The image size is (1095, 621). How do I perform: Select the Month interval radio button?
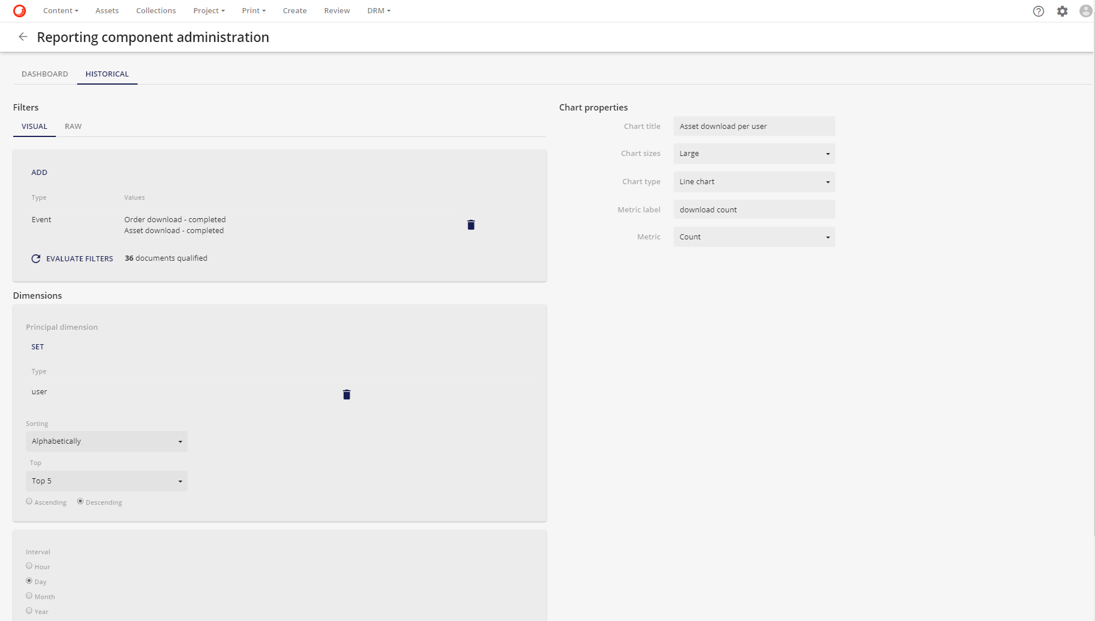29,596
